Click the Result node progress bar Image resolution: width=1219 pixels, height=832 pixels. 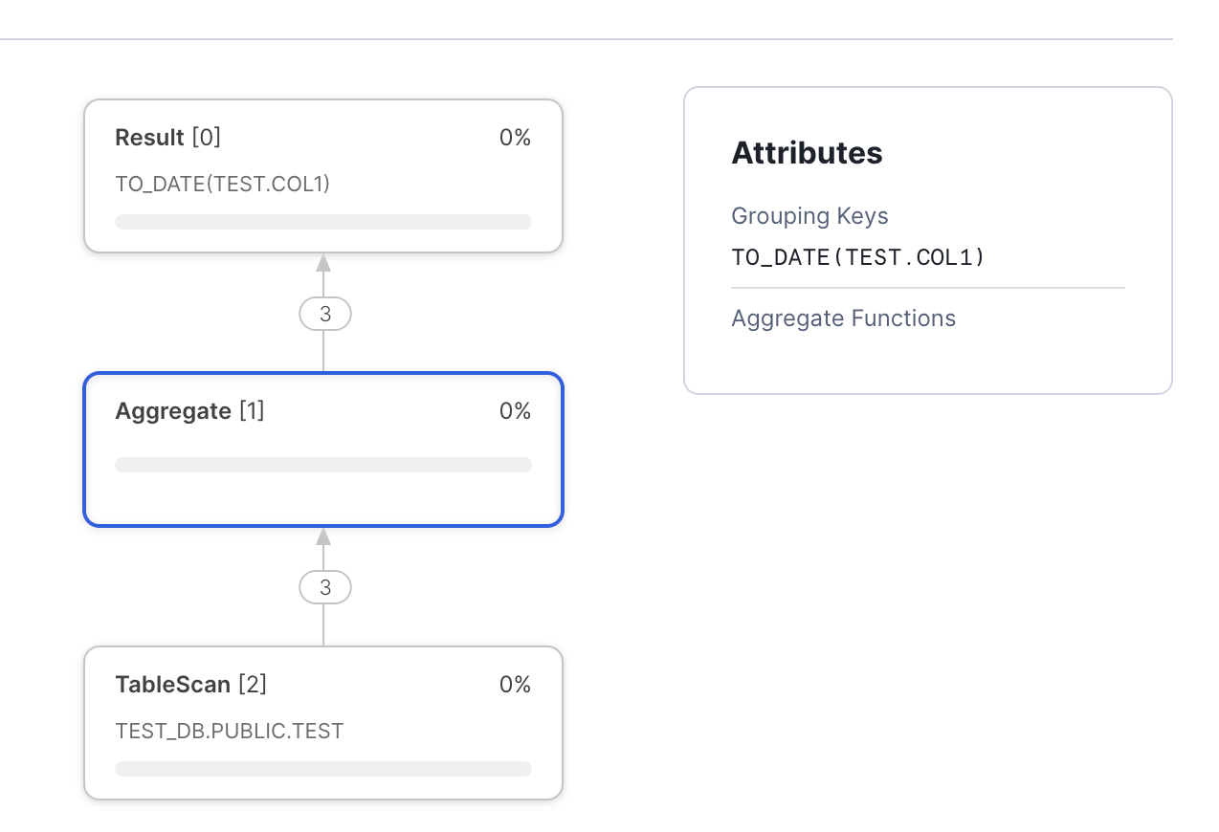click(322, 222)
